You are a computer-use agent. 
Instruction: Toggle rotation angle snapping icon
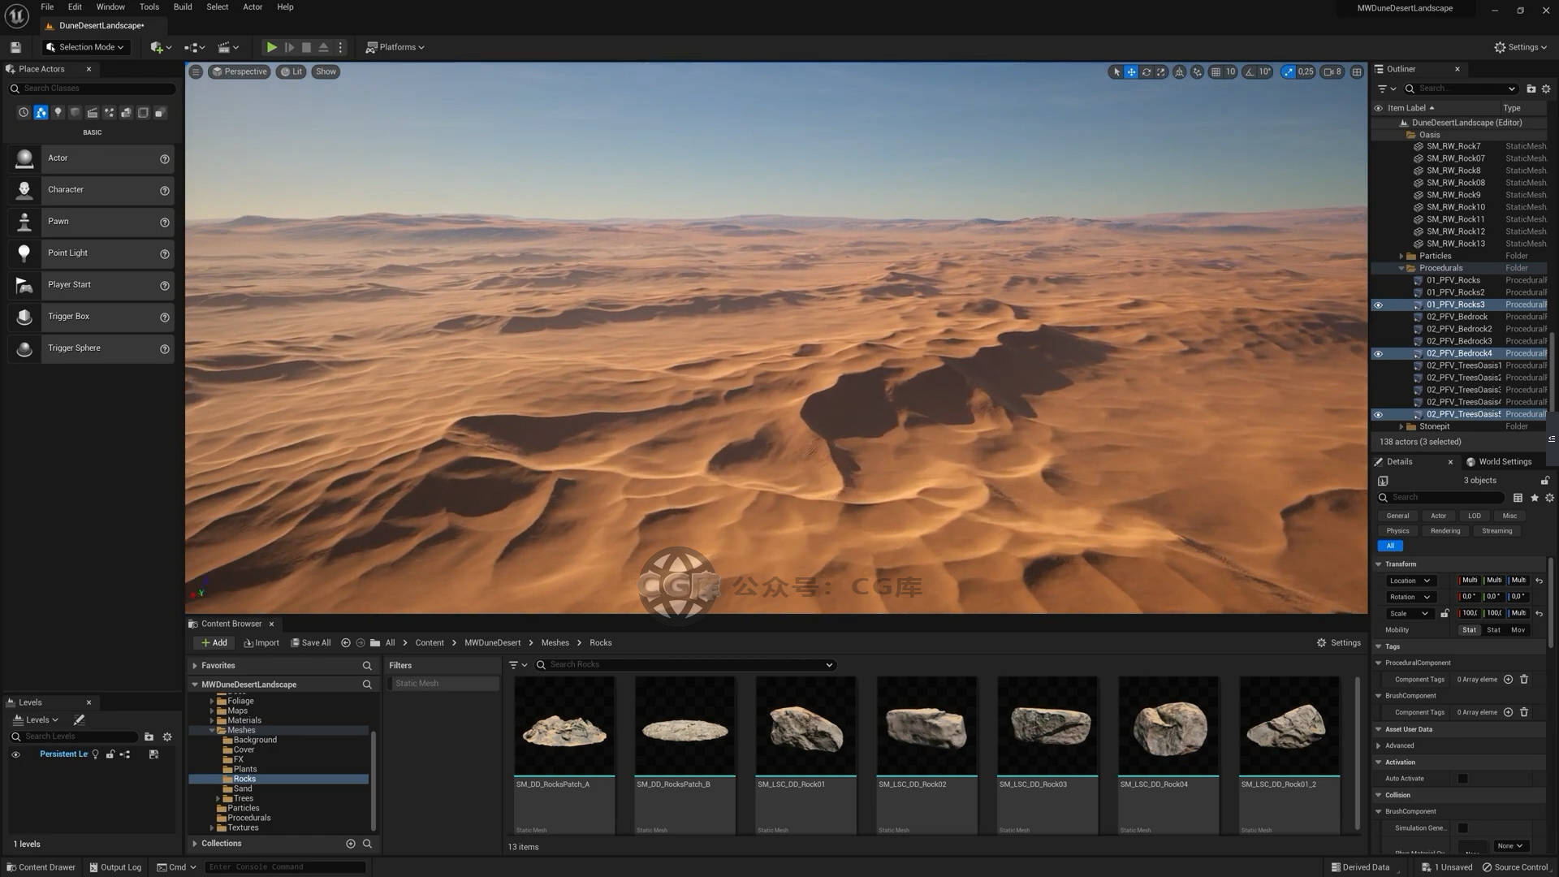(1250, 72)
